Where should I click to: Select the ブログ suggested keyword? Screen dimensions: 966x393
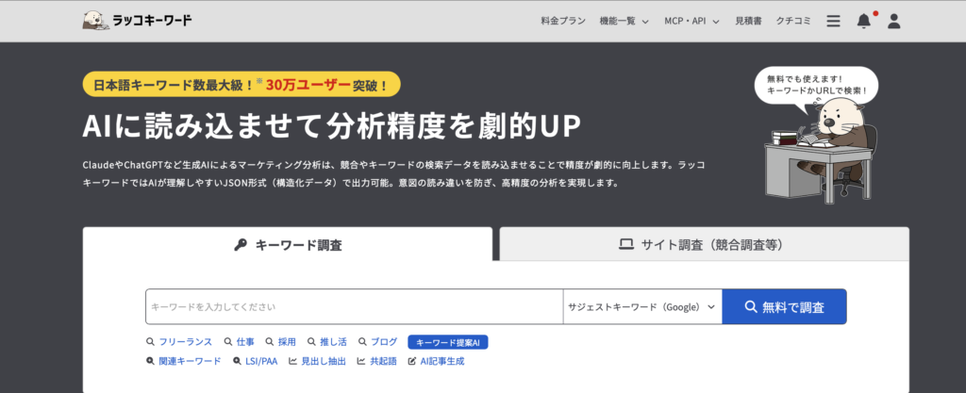(x=384, y=342)
